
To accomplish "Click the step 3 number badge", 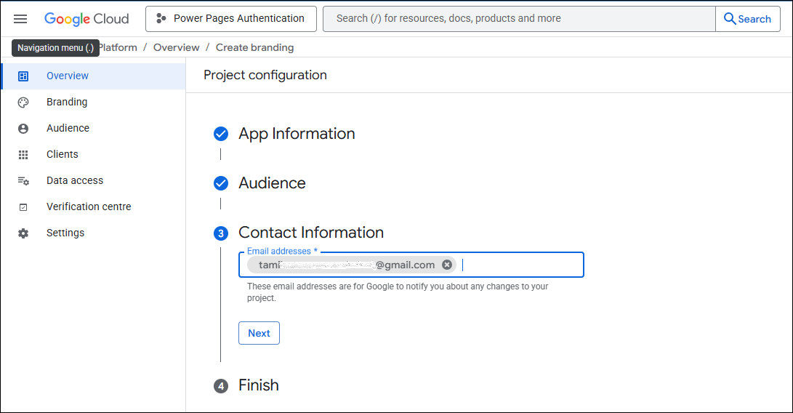I will 221,233.
